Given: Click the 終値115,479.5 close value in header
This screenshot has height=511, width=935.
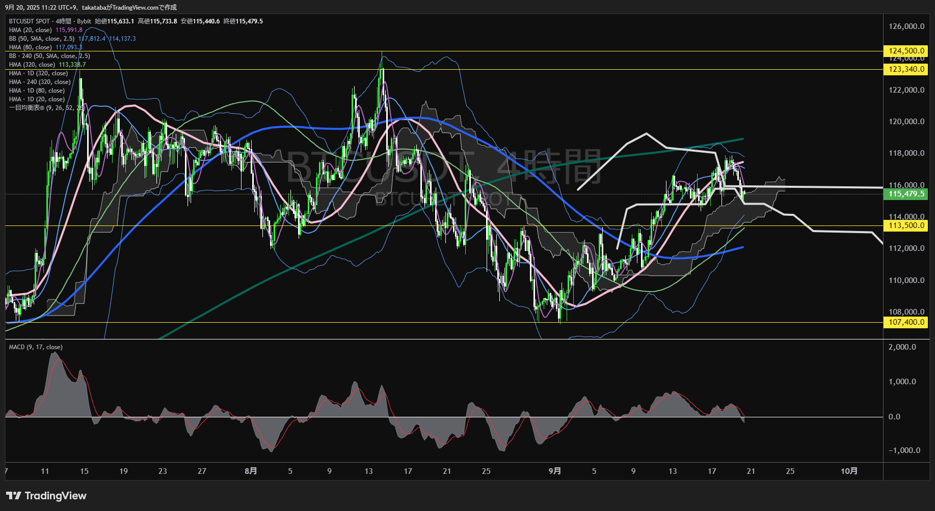Looking at the screenshot, I should (x=243, y=21).
